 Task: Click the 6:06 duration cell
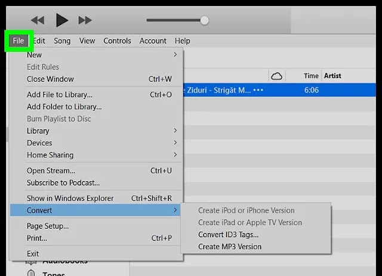point(312,90)
